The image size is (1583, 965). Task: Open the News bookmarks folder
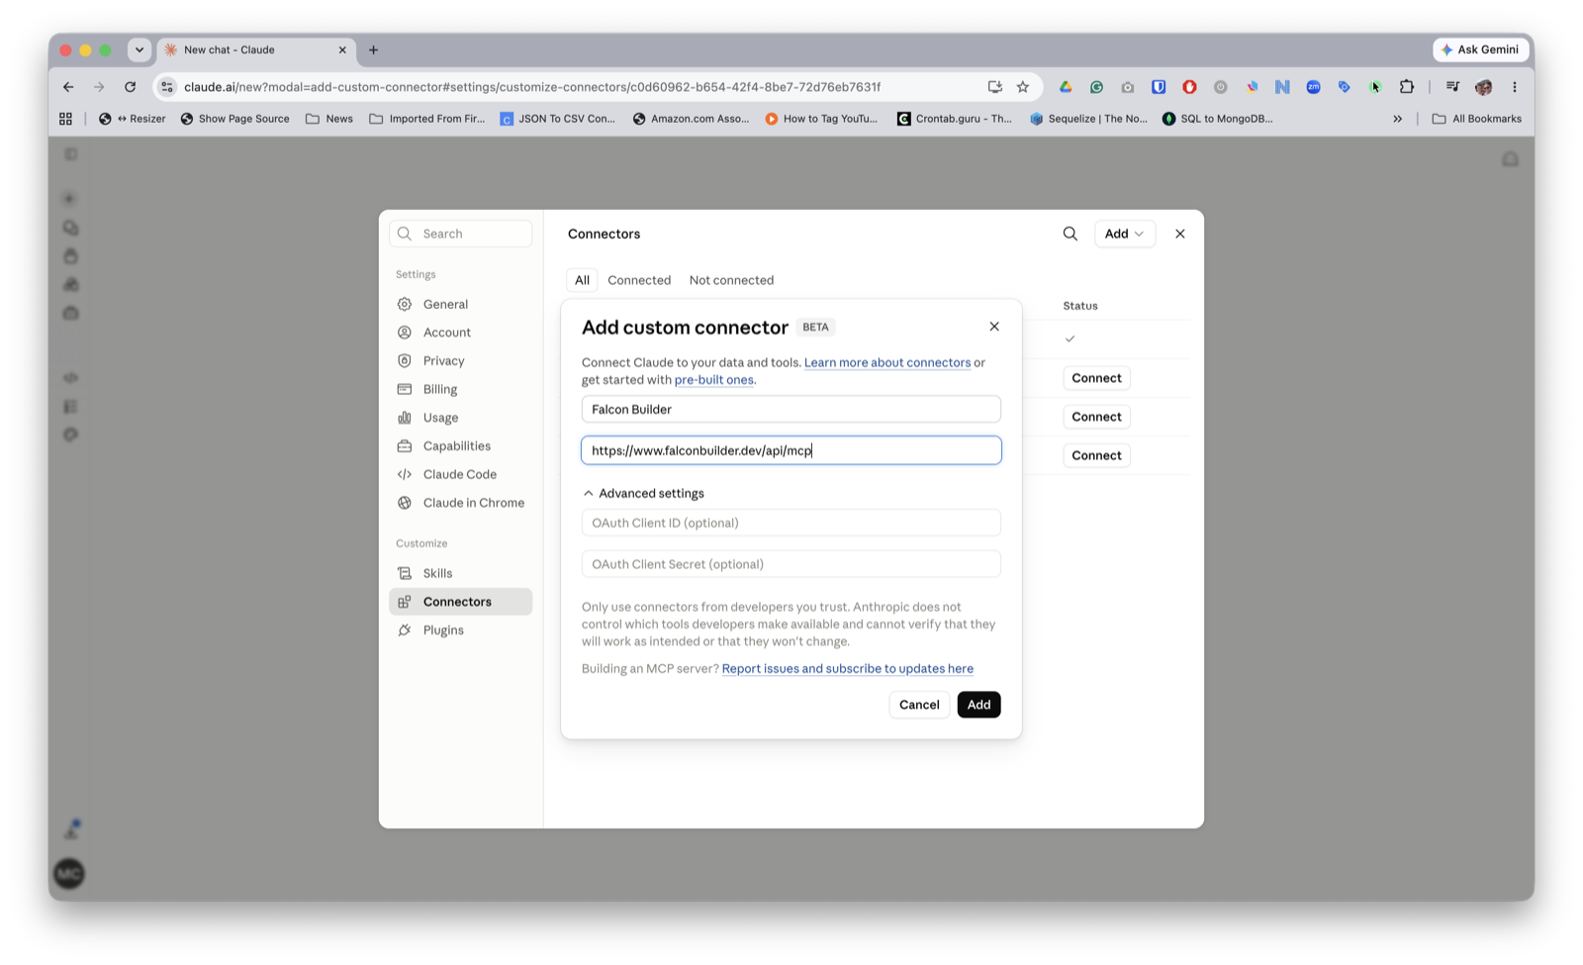pyautogui.click(x=329, y=119)
